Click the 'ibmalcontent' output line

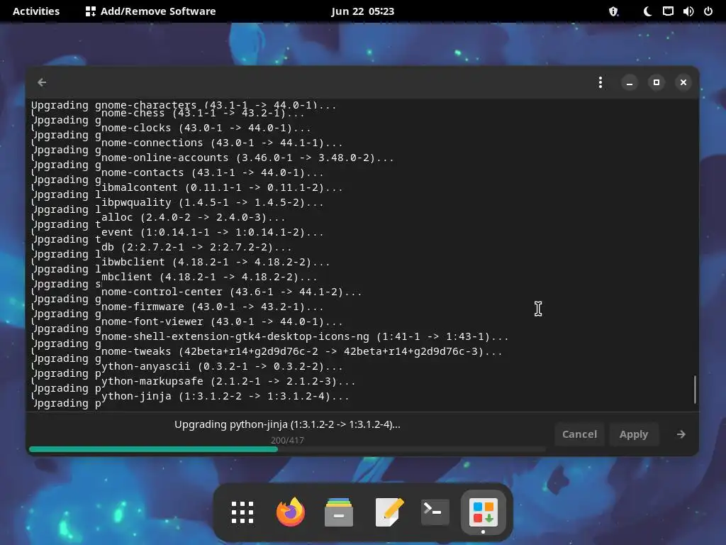(x=222, y=188)
